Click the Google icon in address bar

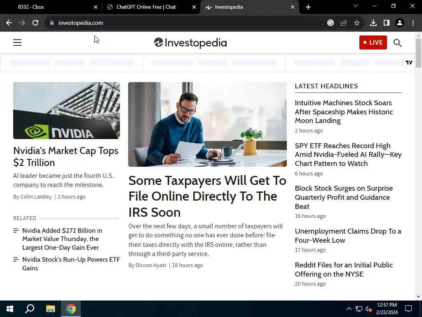pos(331,23)
